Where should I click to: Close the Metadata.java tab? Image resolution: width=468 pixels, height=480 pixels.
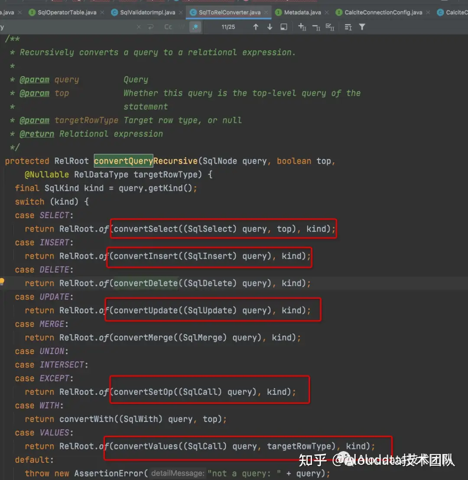pyautogui.click(x=327, y=12)
